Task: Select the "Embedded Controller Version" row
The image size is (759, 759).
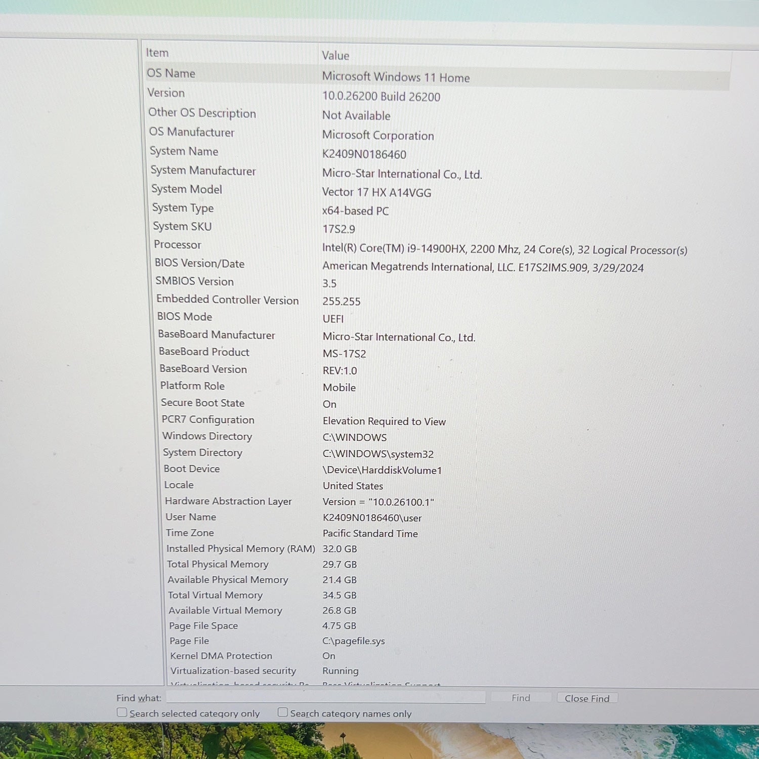Action: (442, 301)
